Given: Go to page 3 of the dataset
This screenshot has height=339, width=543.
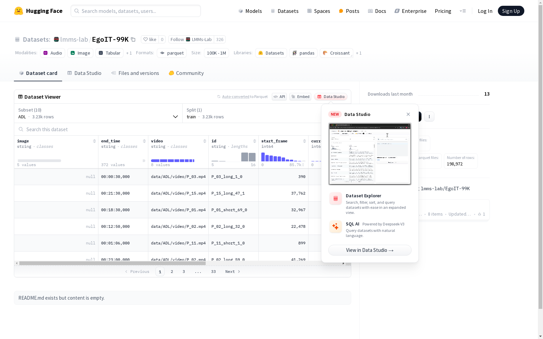Looking at the screenshot, I should click(x=184, y=272).
